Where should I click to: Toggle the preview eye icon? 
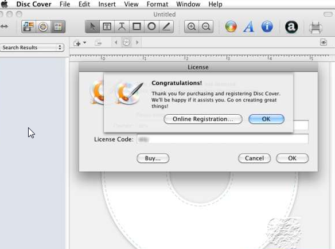(324, 42)
